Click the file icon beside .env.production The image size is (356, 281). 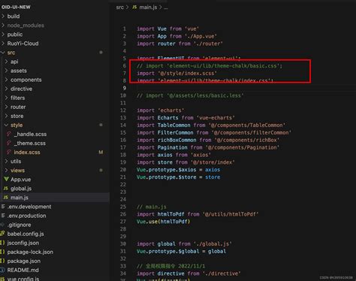(3, 216)
